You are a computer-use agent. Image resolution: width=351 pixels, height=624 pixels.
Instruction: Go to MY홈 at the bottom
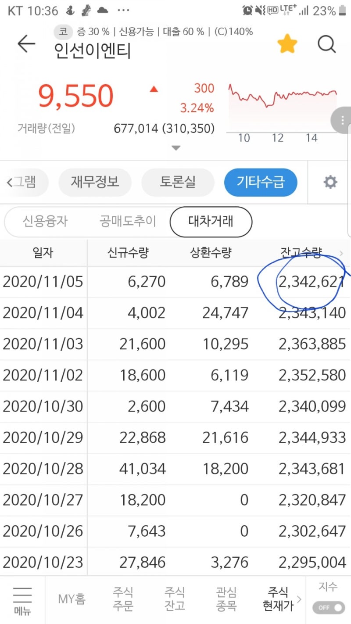click(x=72, y=599)
